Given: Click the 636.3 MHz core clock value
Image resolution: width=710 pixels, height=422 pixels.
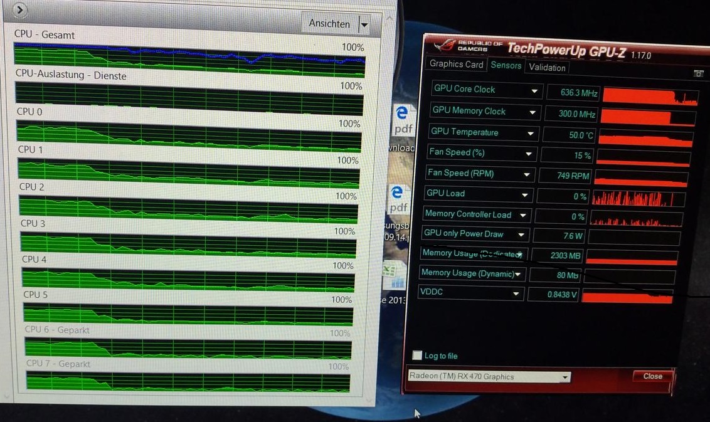Looking at the screenshot, I should coord(574,92).
